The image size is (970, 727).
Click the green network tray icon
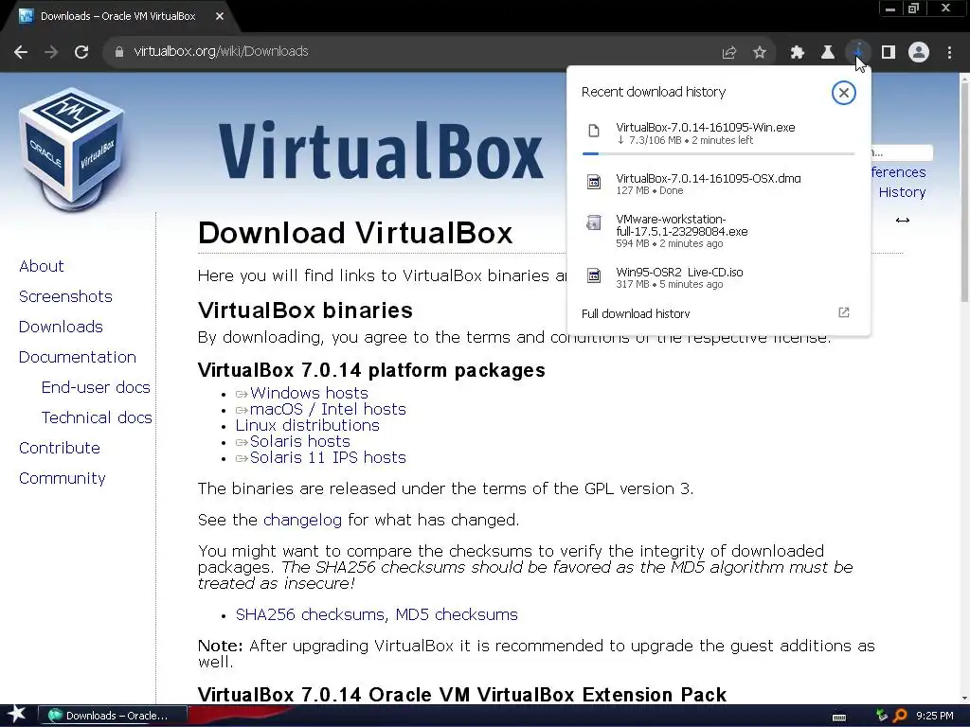[x=882, y=716]
